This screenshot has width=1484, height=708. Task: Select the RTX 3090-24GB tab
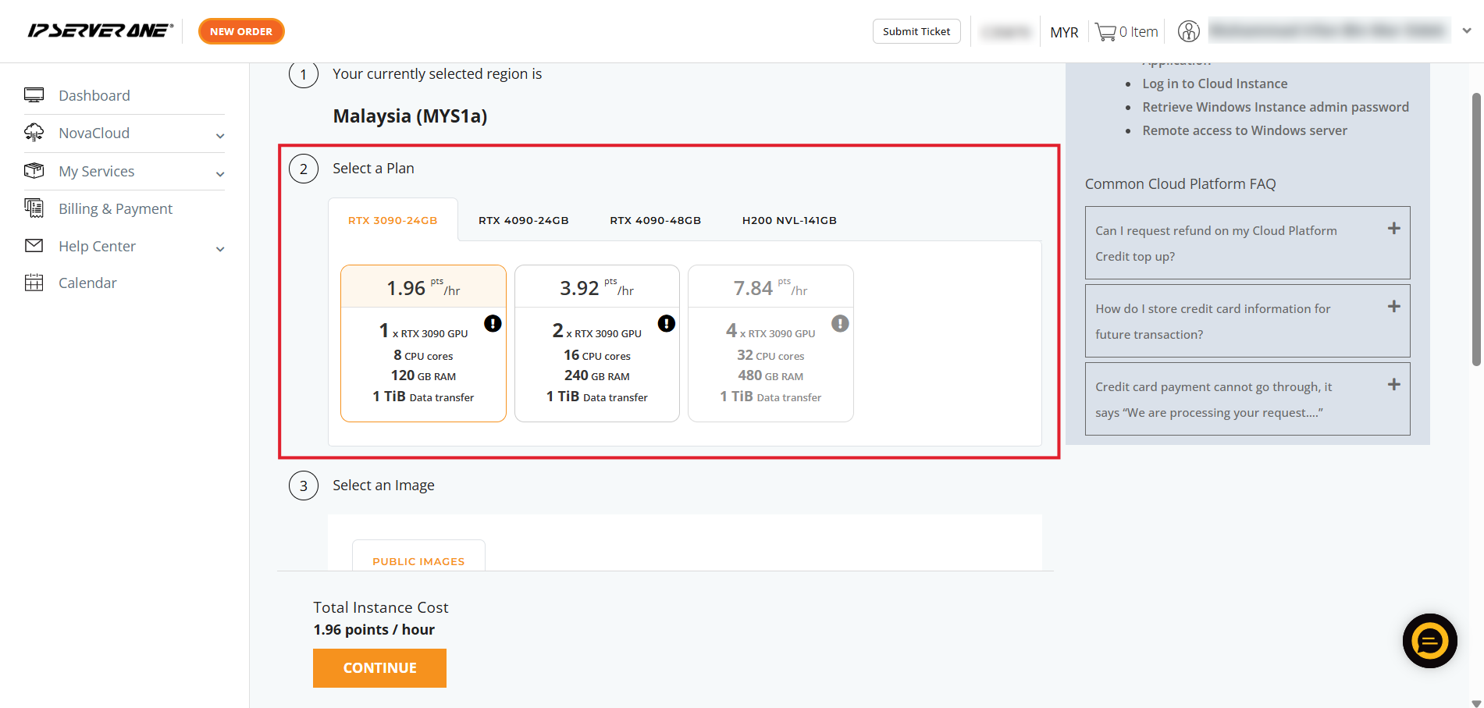393,220
